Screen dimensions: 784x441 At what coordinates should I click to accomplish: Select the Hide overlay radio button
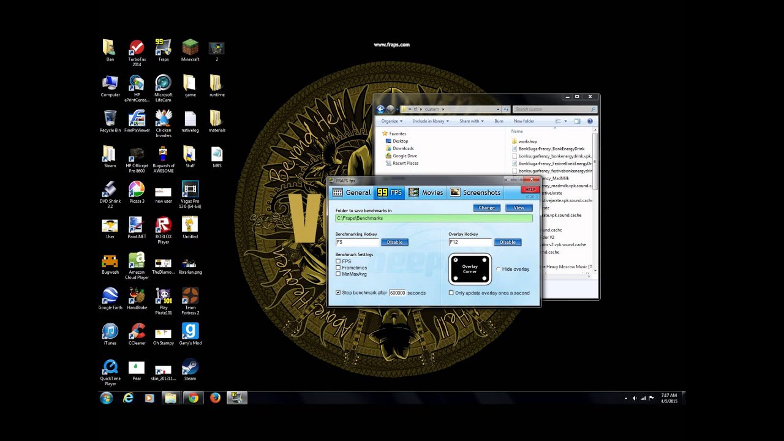click(x=499, y=269)
